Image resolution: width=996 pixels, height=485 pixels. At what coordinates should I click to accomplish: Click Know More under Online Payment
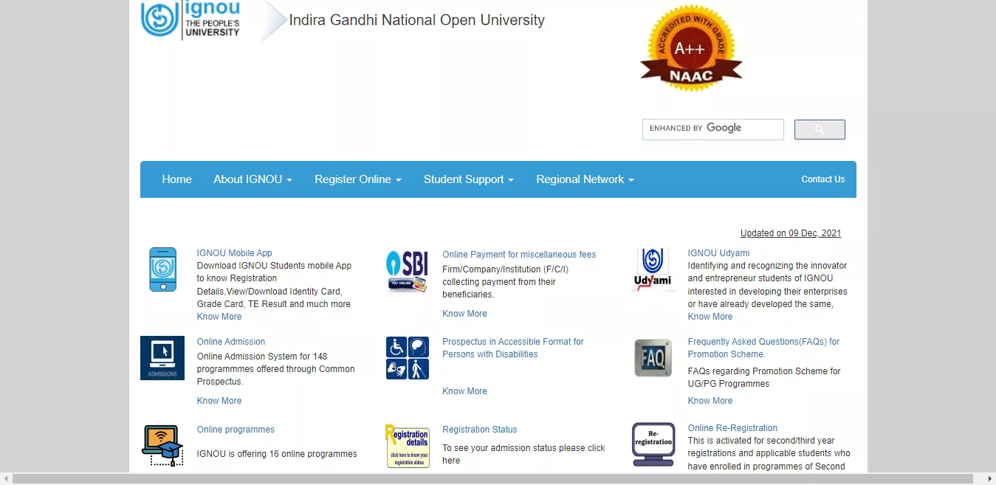pyautogui.click(x=465, y=314)
